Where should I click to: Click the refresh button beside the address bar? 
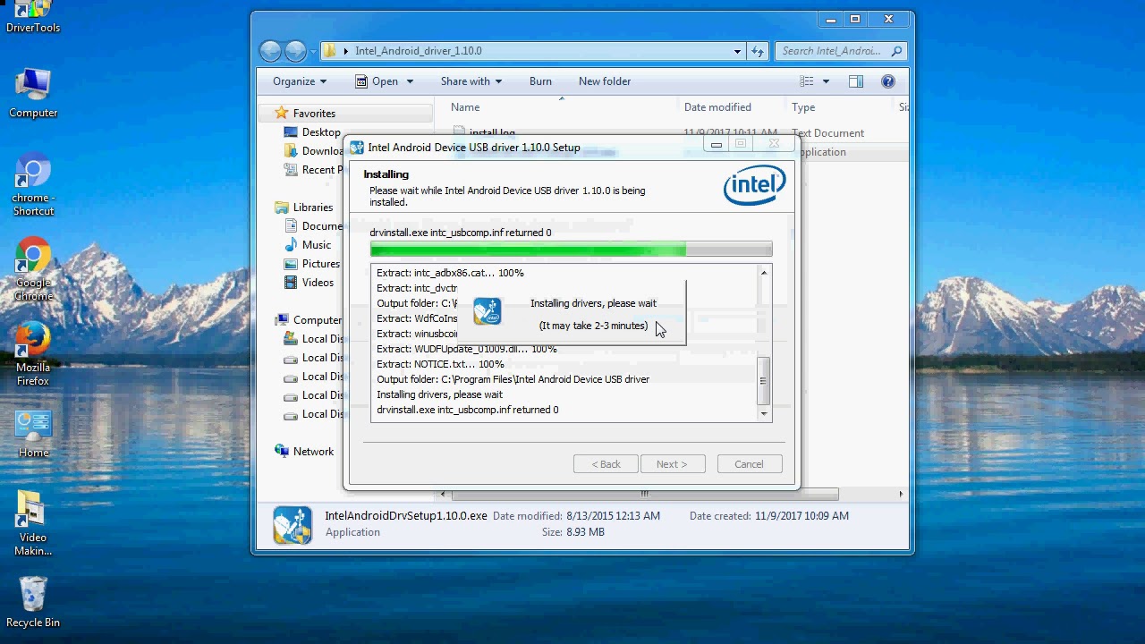click(x=758, y=51)
